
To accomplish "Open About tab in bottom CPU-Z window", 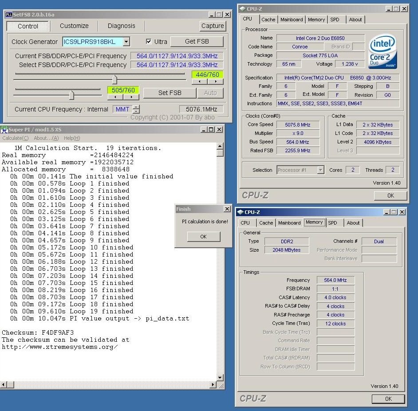I will click(353, 223).
